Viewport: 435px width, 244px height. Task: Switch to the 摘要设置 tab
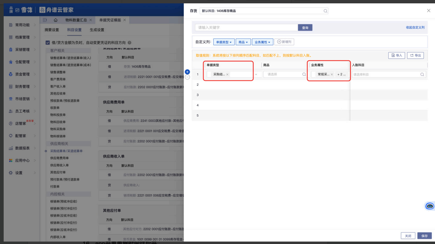pyautogui.click(x=52, y=30)
